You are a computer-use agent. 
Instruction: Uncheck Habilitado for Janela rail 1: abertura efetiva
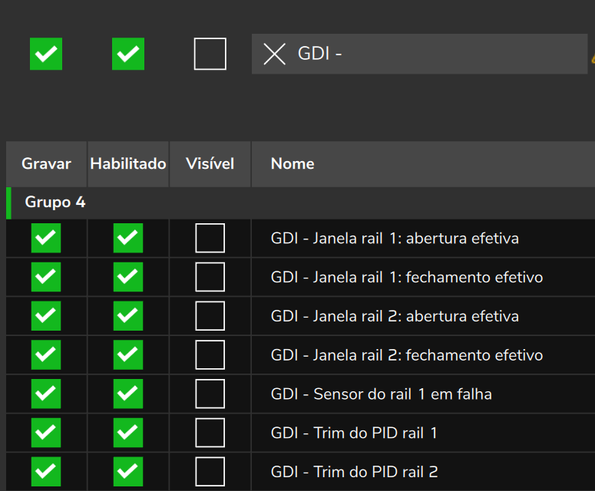[x=128, y=238]
